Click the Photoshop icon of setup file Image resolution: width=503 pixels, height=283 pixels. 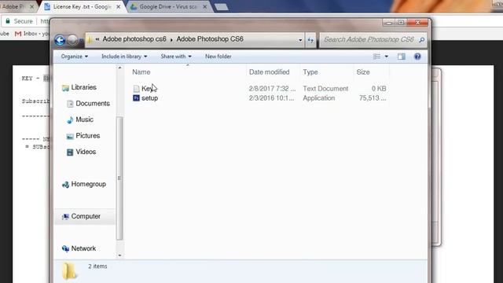tap(136, 97)
